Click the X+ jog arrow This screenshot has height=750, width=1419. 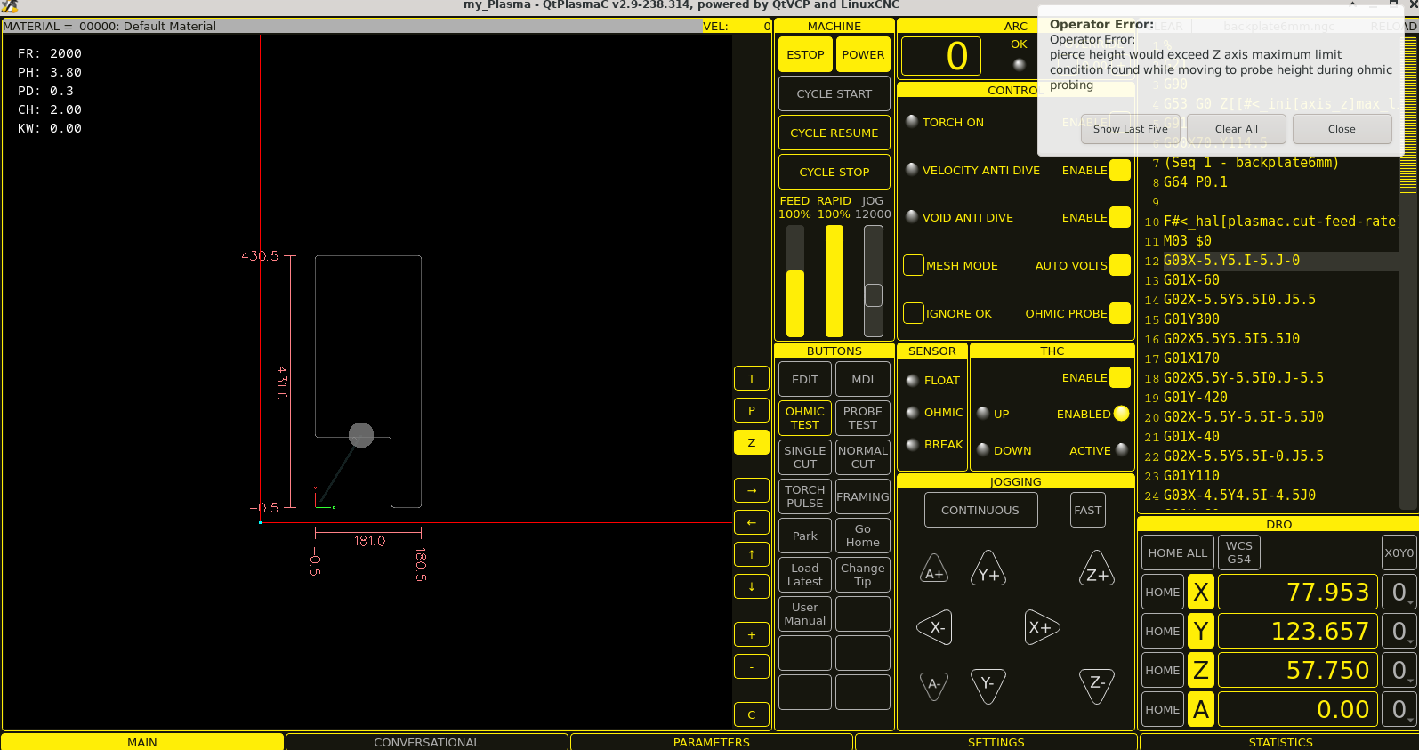(1042, 627)
